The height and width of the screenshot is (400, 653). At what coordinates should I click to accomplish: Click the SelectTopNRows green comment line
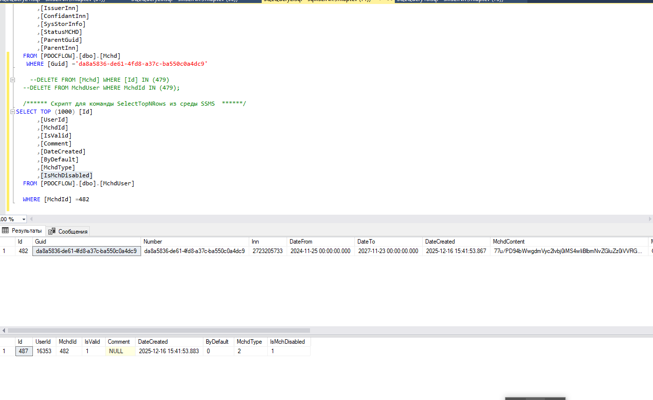(135, 104)
